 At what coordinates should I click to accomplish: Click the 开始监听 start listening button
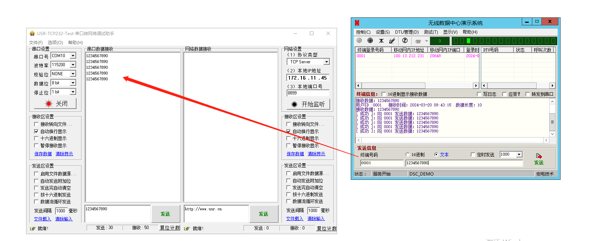coord(308,104)
